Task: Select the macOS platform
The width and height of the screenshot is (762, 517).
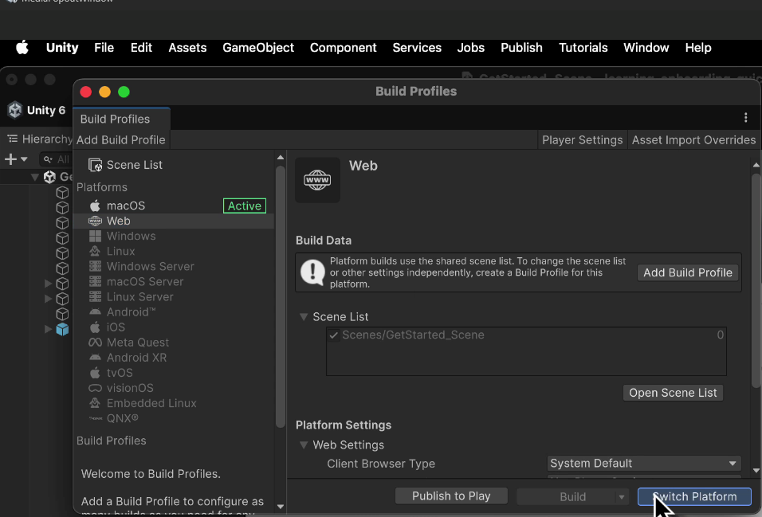Action: coord(174,206)
